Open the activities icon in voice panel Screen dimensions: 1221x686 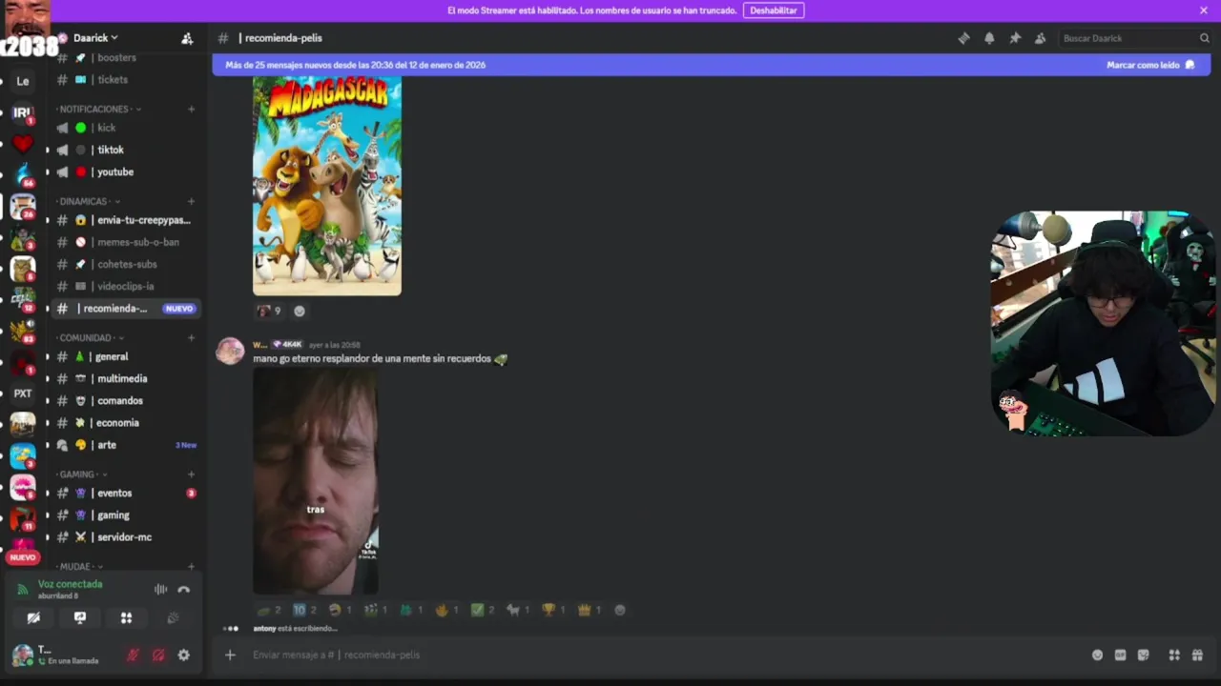tap(126, 617)
